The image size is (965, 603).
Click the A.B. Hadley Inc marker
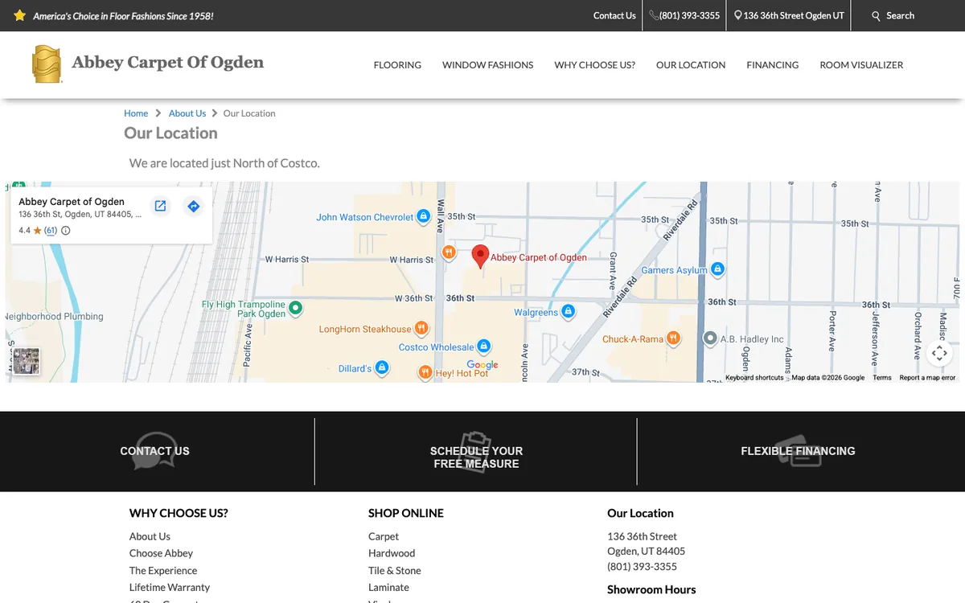pyautogui.click(x=710, y=338)
